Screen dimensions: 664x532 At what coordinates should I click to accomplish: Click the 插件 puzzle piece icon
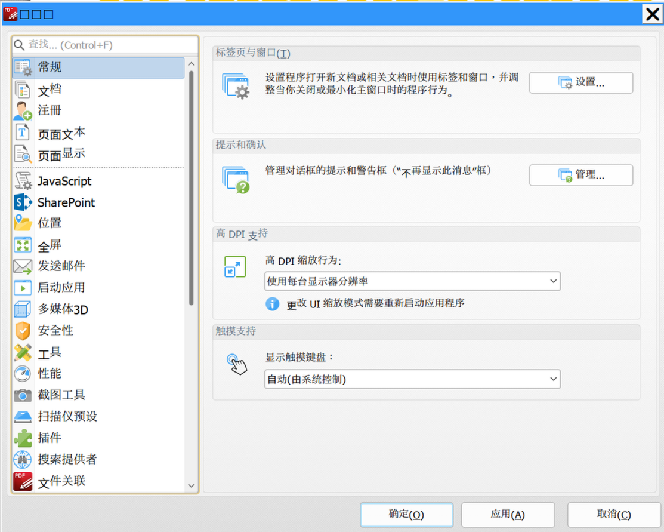click(x=23, y=438)
